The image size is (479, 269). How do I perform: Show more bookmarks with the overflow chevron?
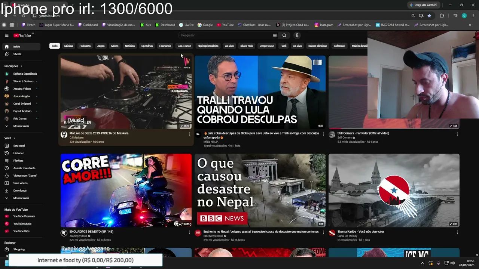(x=470, y=25)
